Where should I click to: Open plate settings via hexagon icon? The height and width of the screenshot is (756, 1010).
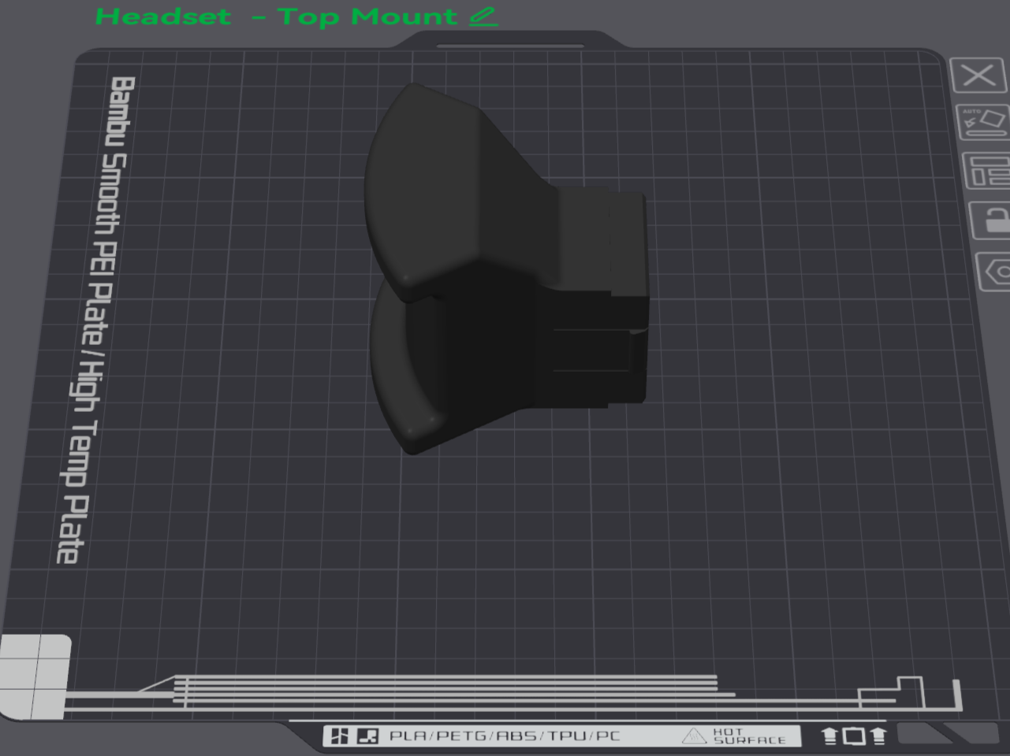pyautogui.click(x=993, y=272)
